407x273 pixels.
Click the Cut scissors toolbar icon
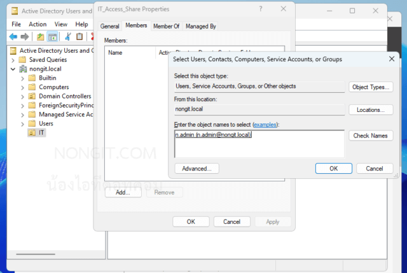[x=68, y=37]
